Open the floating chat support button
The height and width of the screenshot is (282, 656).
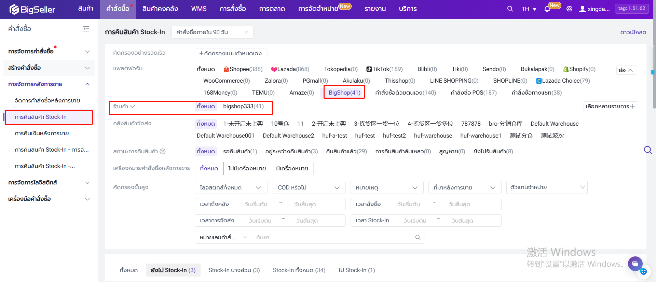[x=635, y=264]
